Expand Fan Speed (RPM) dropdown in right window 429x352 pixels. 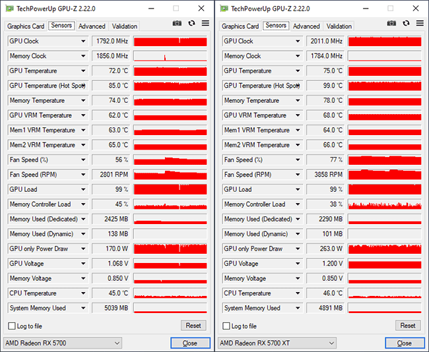[298, 175]
